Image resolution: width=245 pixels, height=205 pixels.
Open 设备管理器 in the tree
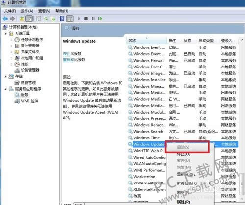(x=30, y=70)
